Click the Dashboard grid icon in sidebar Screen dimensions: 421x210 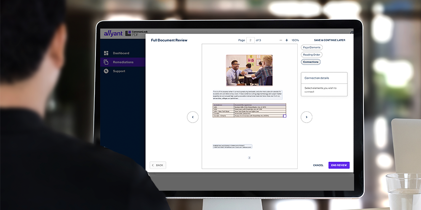pos(106,53)
